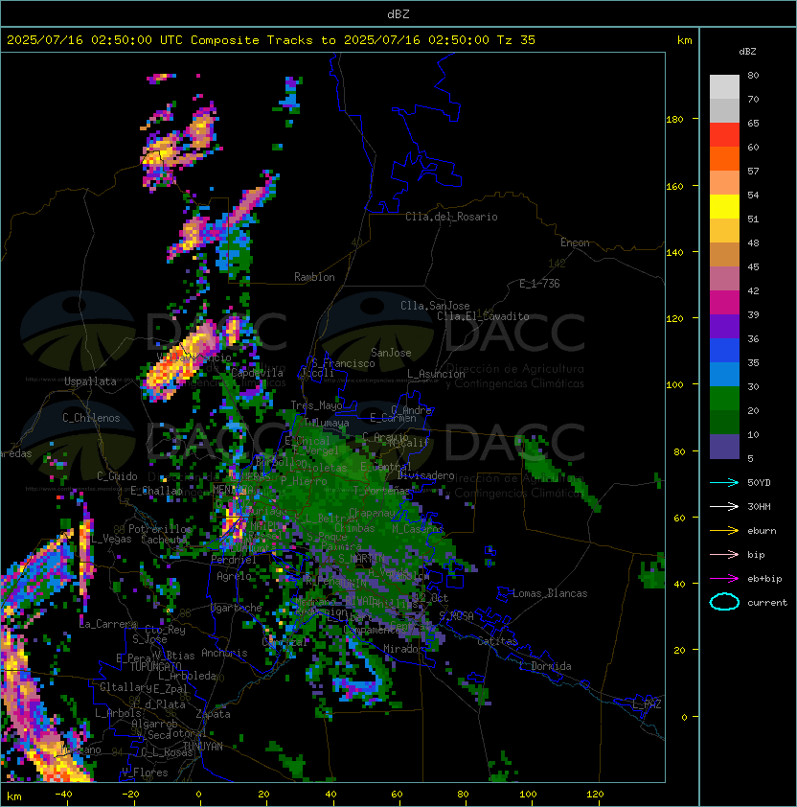This screenshot has height=807, width=797.
Task: Click the 'L_PAZ' map label
Action: pyautogui.click(x=647, y=704)
